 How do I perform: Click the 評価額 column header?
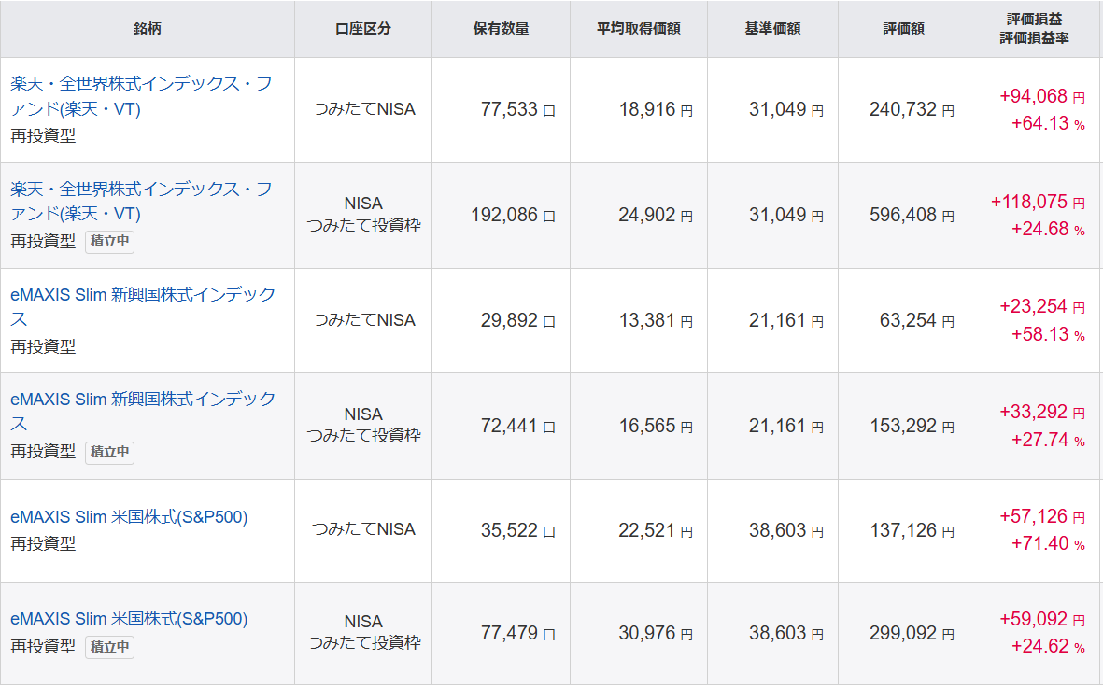click(903, 29)
